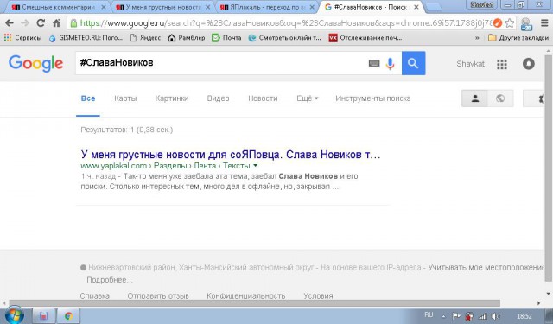The width and height of the screenshot is (553, 324).
Task: Open the Условия footer link
Action: point(318,295)
